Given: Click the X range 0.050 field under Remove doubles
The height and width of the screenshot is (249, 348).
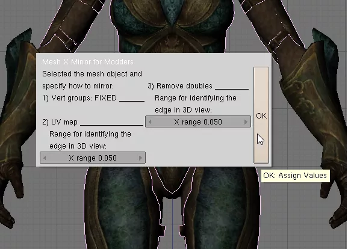Looking at the screenshot, I should 198,121.
